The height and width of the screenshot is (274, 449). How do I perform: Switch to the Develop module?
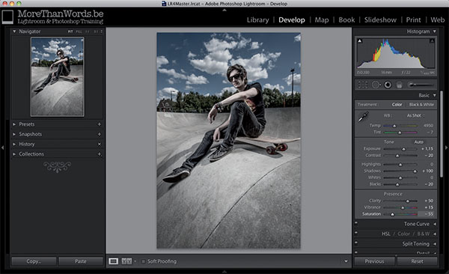(292, 19)
